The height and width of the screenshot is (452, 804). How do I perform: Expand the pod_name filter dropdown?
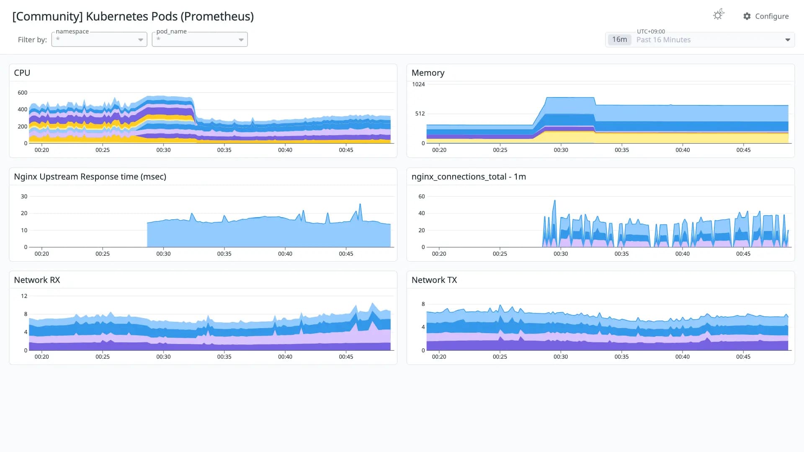(x=200, y=39)
